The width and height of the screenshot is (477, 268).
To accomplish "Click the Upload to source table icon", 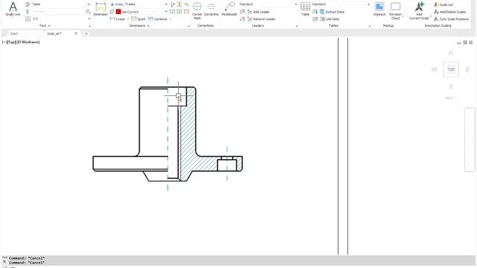I will pyautogui.click(x=315, y=19).
